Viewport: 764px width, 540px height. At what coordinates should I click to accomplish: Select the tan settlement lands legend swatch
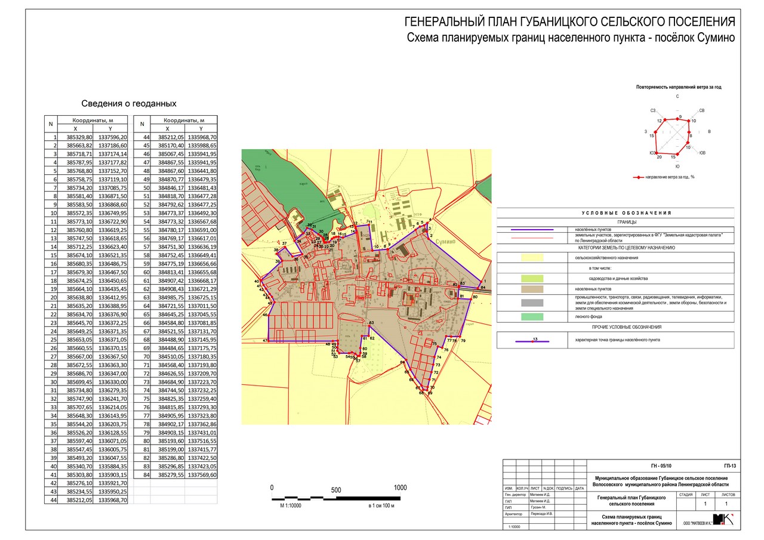(x=532, y=289)
